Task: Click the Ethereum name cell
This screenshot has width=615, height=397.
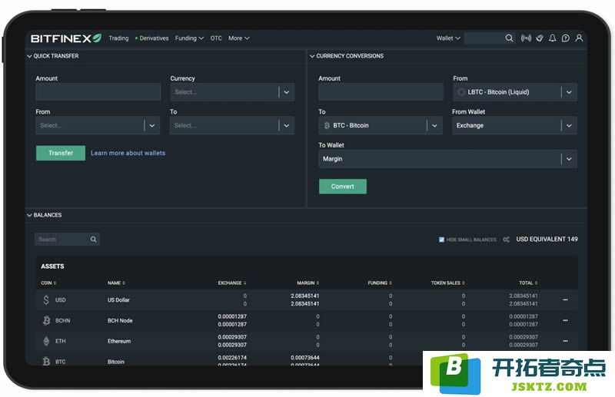Action: click(119, 341)
